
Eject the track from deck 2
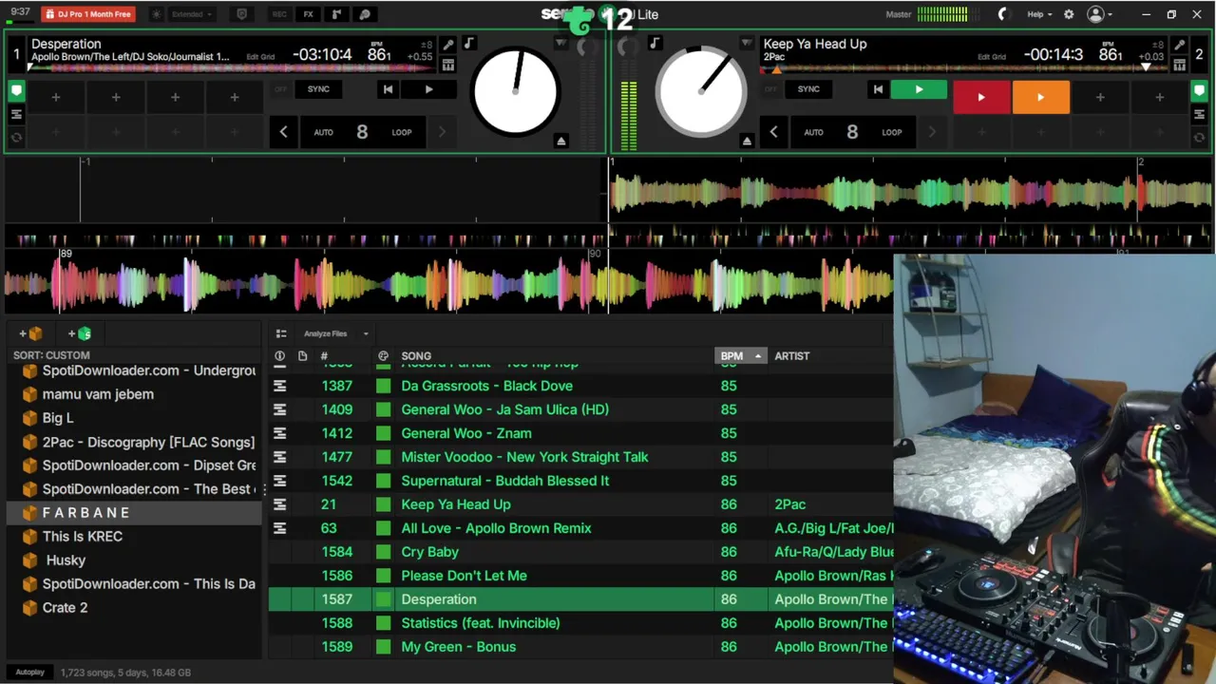pyautogui.click(x=747, y=141)
